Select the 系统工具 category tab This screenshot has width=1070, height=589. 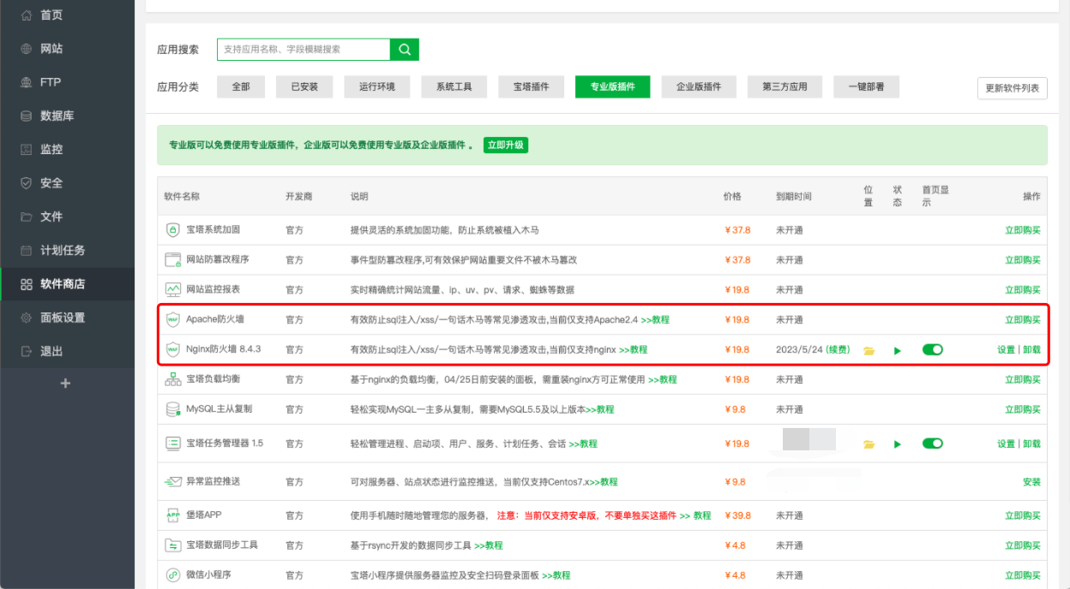point(454,86)
